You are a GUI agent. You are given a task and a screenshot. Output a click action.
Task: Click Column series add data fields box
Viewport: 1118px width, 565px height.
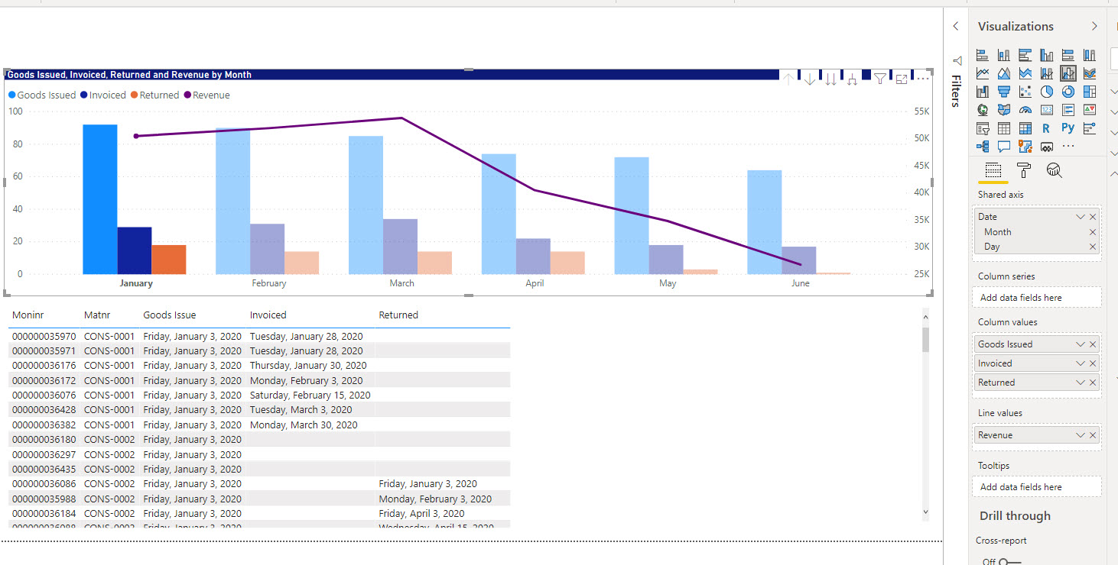(x=1037, y=298)
